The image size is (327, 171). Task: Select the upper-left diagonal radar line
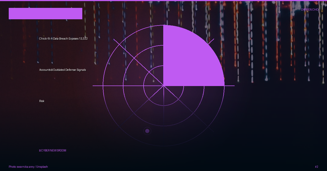pyautogui.click(x=138, y=62)
